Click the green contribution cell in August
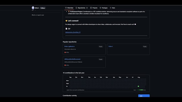This screenshot has height=102, width=182. coord(138,86)
